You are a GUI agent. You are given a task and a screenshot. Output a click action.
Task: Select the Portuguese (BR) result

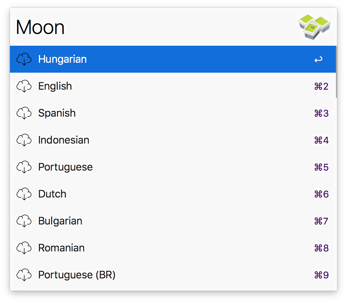pos(77,275)
